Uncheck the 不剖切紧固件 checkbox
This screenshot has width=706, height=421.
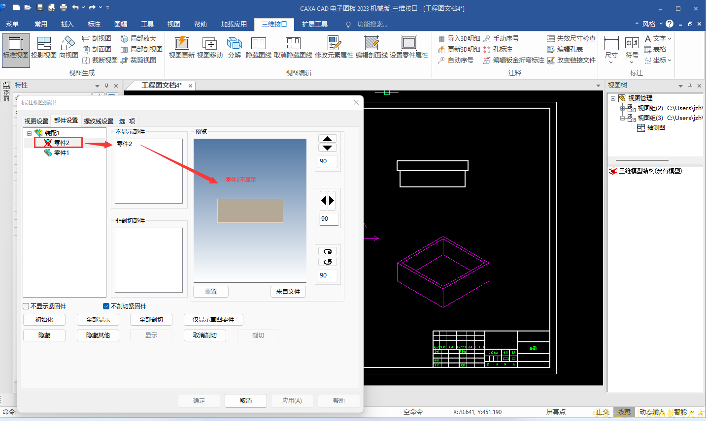click(106, 306)
